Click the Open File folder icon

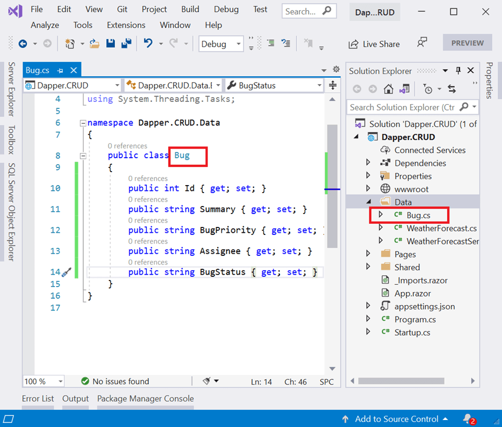tap(94, 44)
